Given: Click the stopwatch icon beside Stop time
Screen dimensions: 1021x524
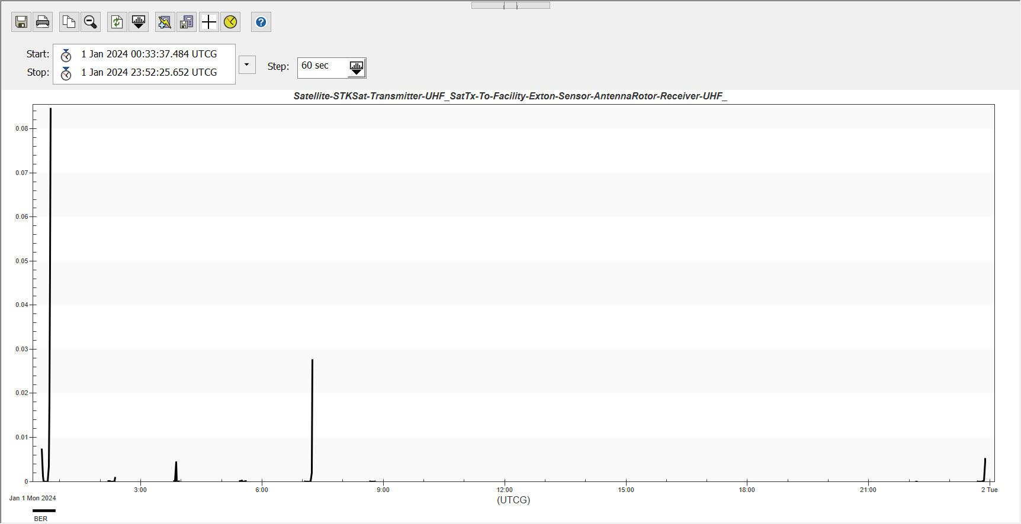Looking at the screenshot, I should (x=66, y=73).
